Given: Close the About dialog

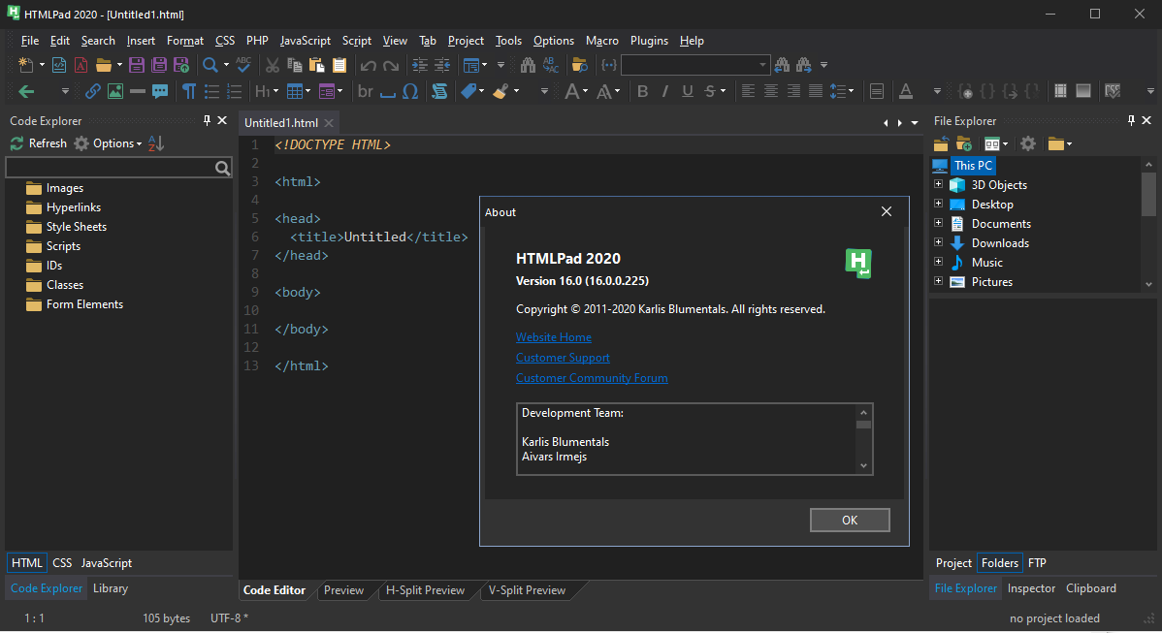Looking at the screenshot, I should (887, 211).
